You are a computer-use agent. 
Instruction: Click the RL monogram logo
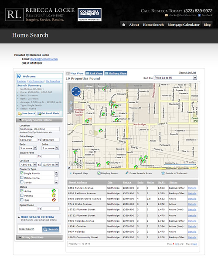click(14, 15)
